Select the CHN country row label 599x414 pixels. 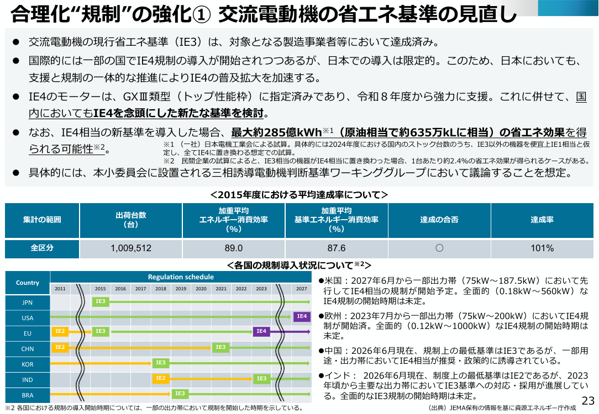pyautogui.click(x=28, y=349)
